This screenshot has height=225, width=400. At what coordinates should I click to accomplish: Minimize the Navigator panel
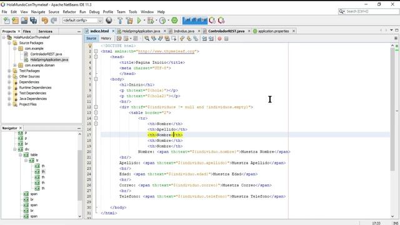[x=79, y=128]
